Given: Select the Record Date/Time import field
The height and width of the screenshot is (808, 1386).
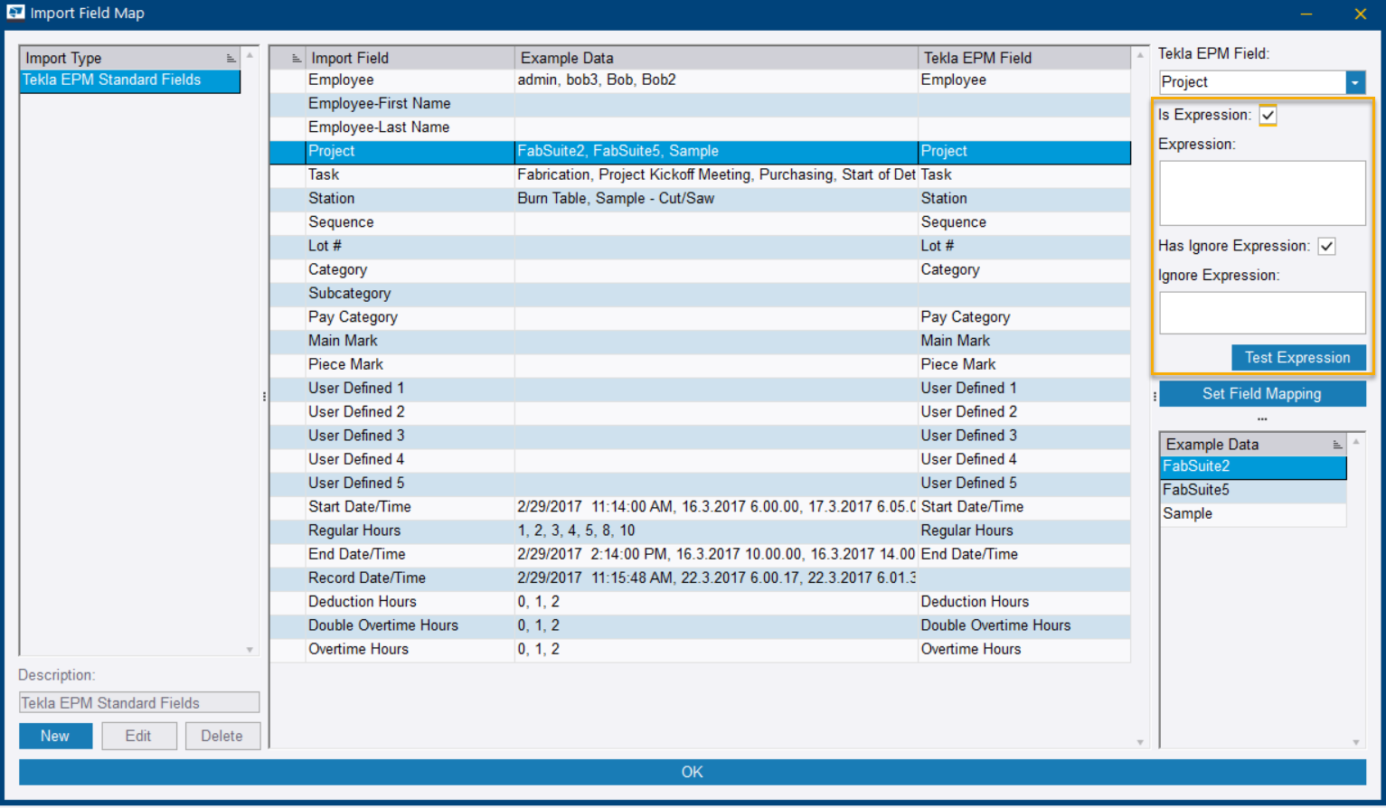Looking at the screenshot, I should click(700, 578).
